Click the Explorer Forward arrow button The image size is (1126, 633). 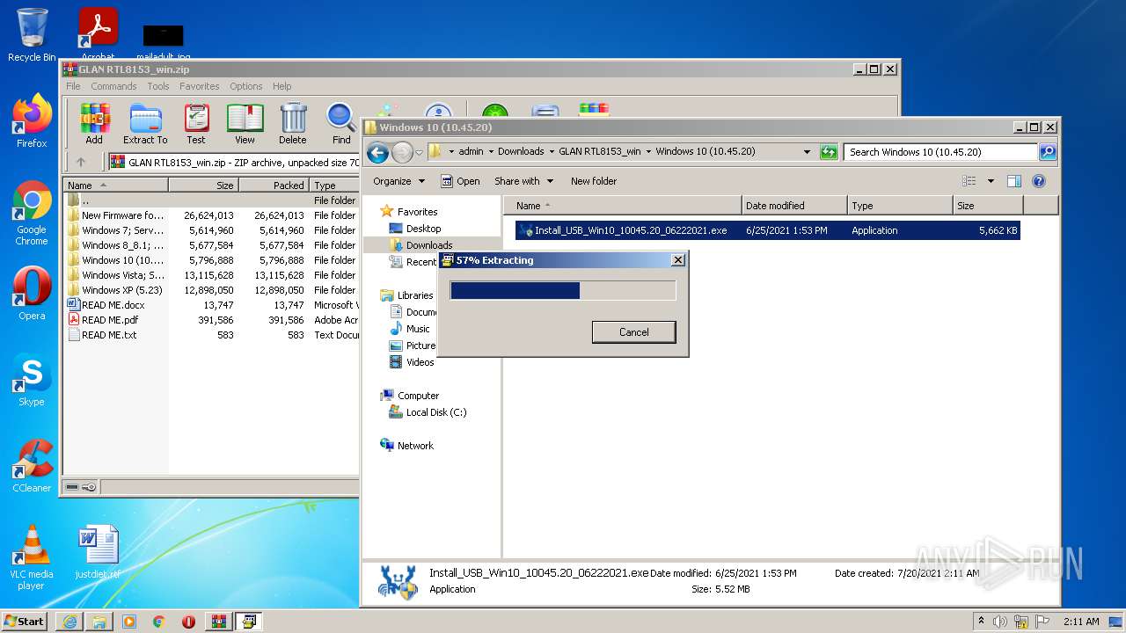[402, 152]
